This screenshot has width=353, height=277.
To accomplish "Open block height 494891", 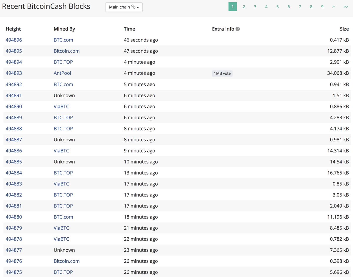I will pyautogui.click(x=14, y=95).
